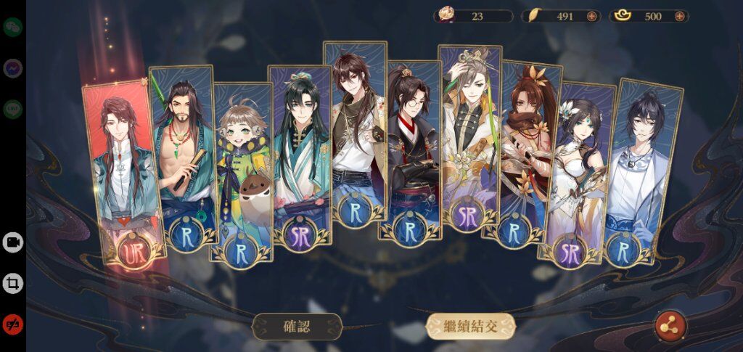
Task: Select the green-robed SR character card
Action: click(x=300, y=156)
